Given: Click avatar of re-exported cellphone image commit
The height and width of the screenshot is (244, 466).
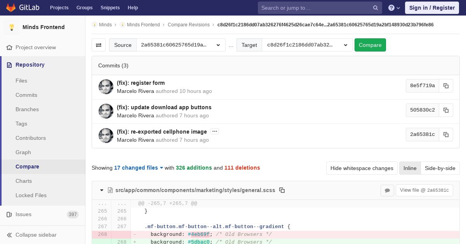Looking at the screenshot, I should [106, 136].
